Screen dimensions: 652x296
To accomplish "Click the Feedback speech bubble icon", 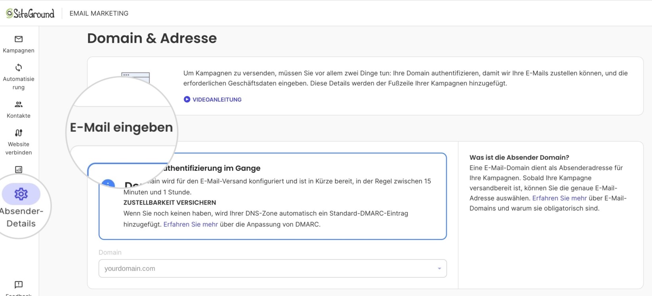I will pyautogui.click(x=19, y=285).
